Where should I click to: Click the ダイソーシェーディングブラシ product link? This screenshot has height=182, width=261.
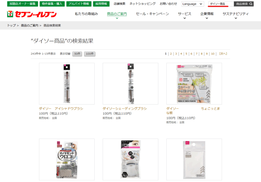pos(125,109)
